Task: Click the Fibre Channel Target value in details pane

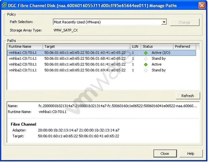Action: pyautogui.click(x=79, y=136)
